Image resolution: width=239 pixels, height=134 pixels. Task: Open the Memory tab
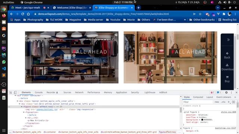tap(108, 92)
